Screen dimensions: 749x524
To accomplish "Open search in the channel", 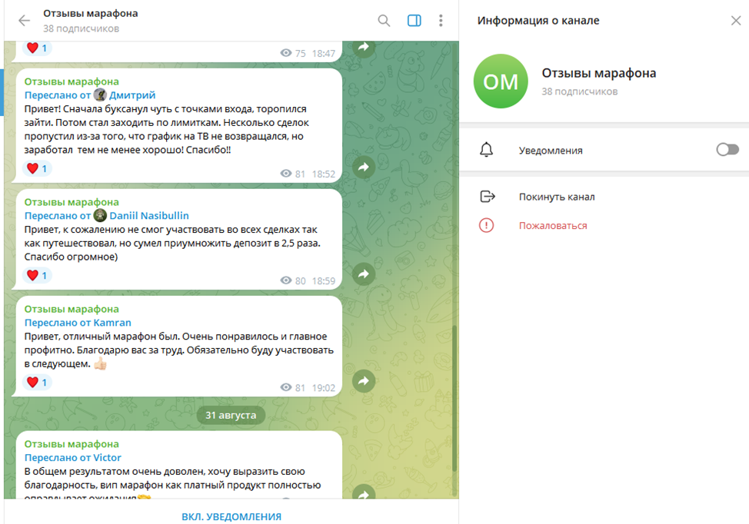I will coord(384,21).
